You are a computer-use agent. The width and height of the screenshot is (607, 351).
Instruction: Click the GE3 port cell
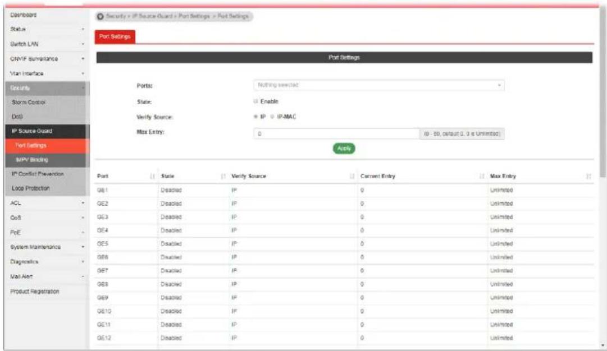pyautogui.click(x=126, y=217)
